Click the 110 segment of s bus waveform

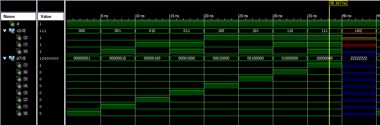pyautogui.click(x=290, y=31)
